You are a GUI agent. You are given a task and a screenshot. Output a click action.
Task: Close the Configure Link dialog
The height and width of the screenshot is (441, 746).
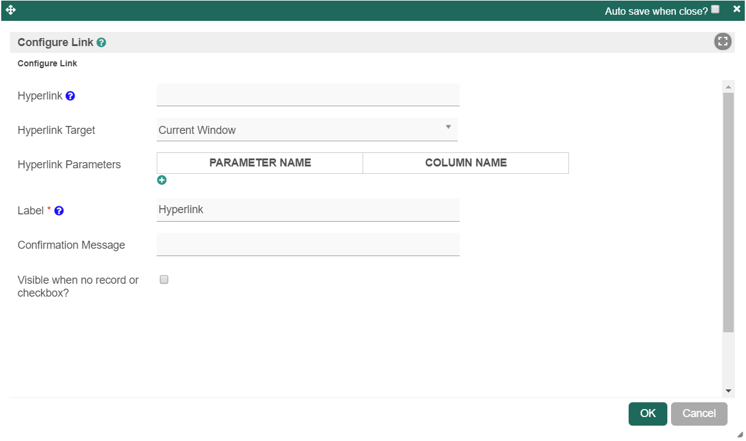coord(737,9)
